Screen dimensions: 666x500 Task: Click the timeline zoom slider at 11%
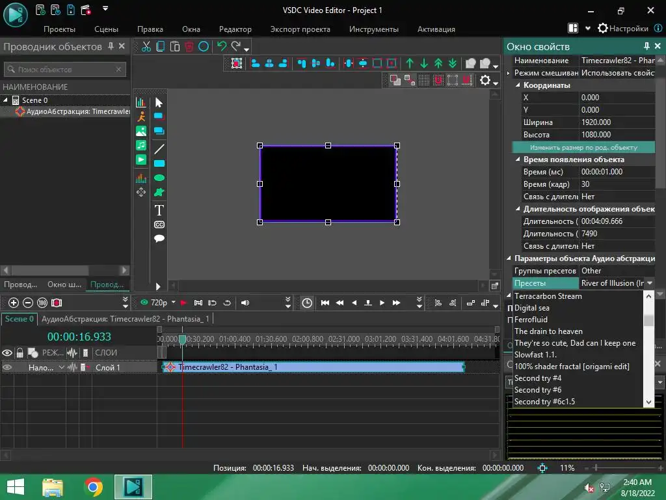[x=596, y=468]
